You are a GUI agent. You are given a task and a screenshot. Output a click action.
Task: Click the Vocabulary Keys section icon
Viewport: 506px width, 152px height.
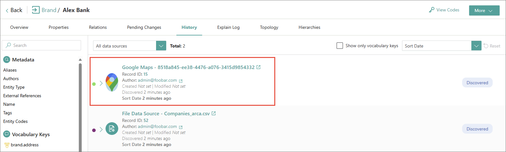(6, 134)
